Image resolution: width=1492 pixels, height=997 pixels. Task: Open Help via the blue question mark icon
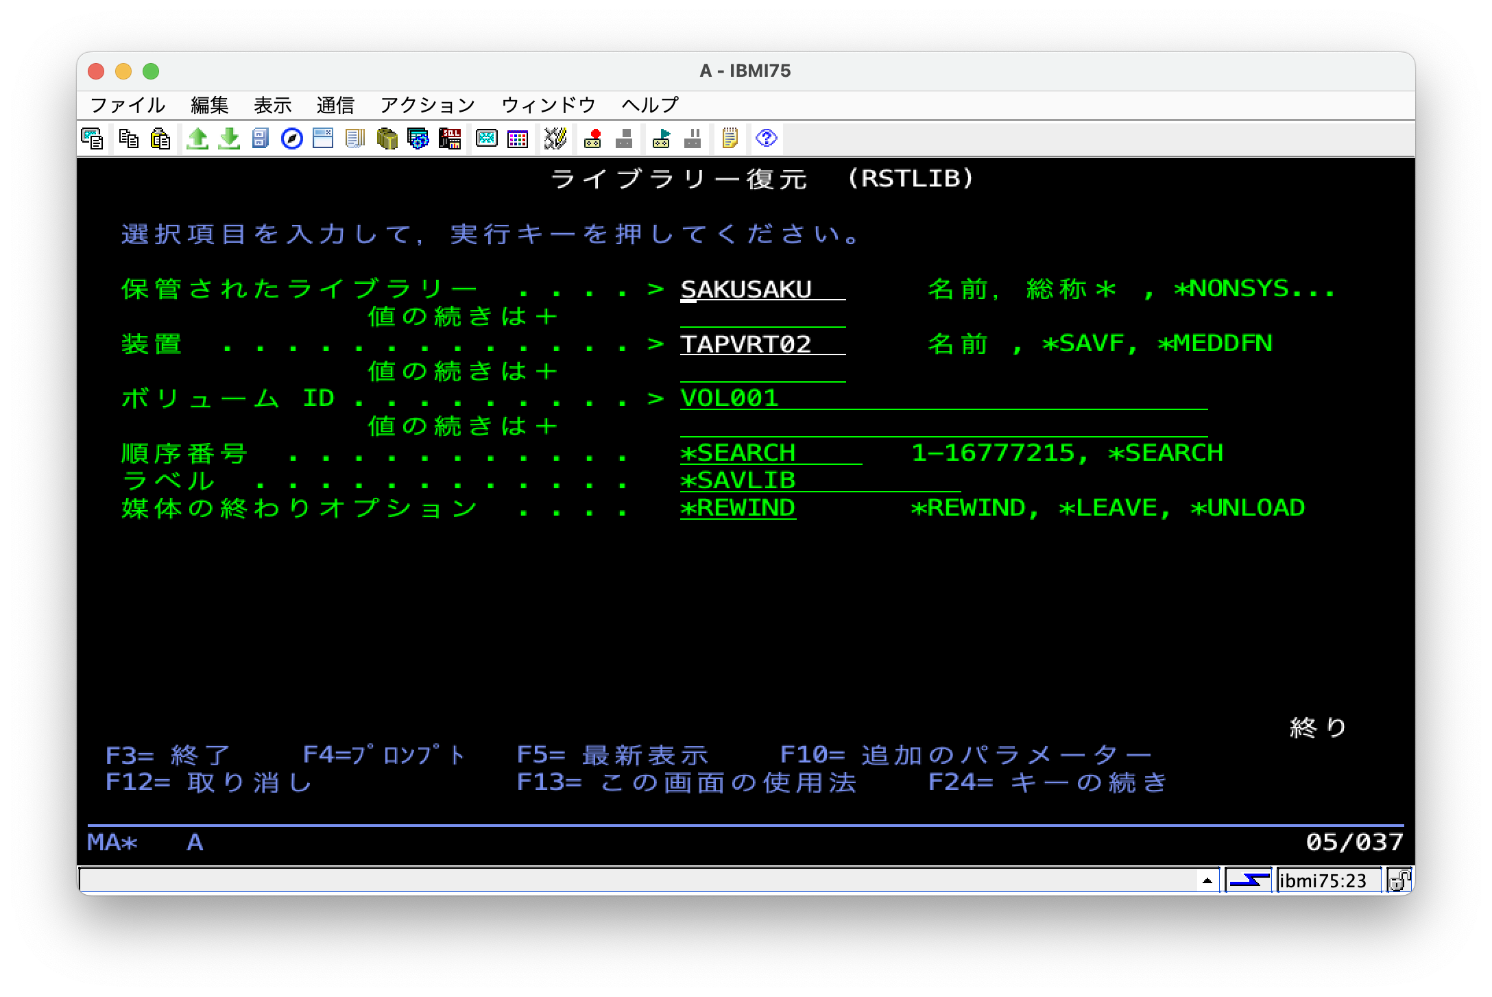766,139
